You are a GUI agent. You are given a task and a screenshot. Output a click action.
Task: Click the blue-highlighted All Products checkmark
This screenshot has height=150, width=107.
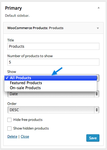coord(7,78)
